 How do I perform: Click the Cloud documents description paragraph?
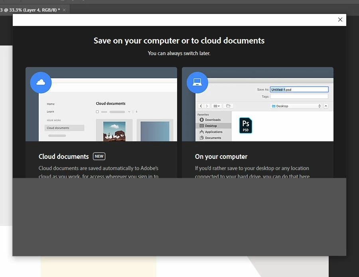tap(99, 172)
